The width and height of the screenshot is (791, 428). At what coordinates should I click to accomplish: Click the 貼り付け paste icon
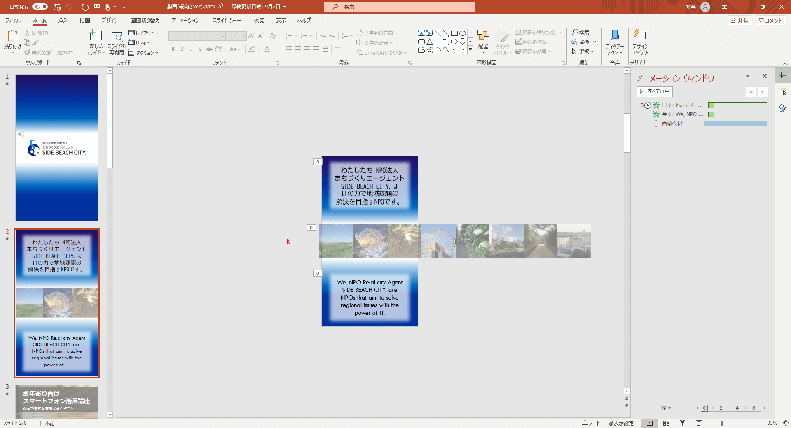click(13, 36)
